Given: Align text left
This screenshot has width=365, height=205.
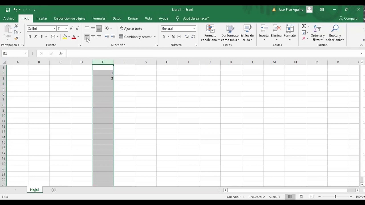Looking at the screenshot, I should pos(87,37).
